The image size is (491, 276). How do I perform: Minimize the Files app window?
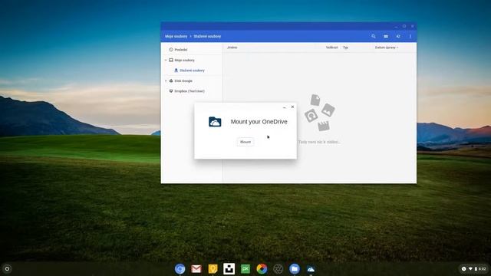click(396, 27)
